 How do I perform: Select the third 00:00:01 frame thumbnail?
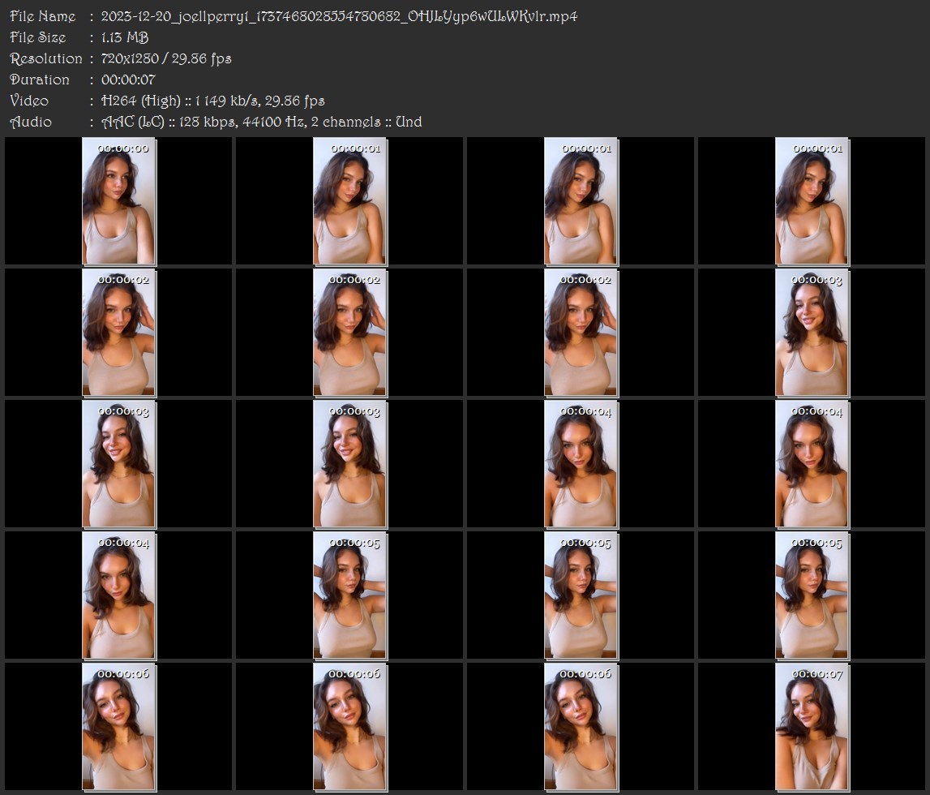pyautogui.click(x=812, y=201)
